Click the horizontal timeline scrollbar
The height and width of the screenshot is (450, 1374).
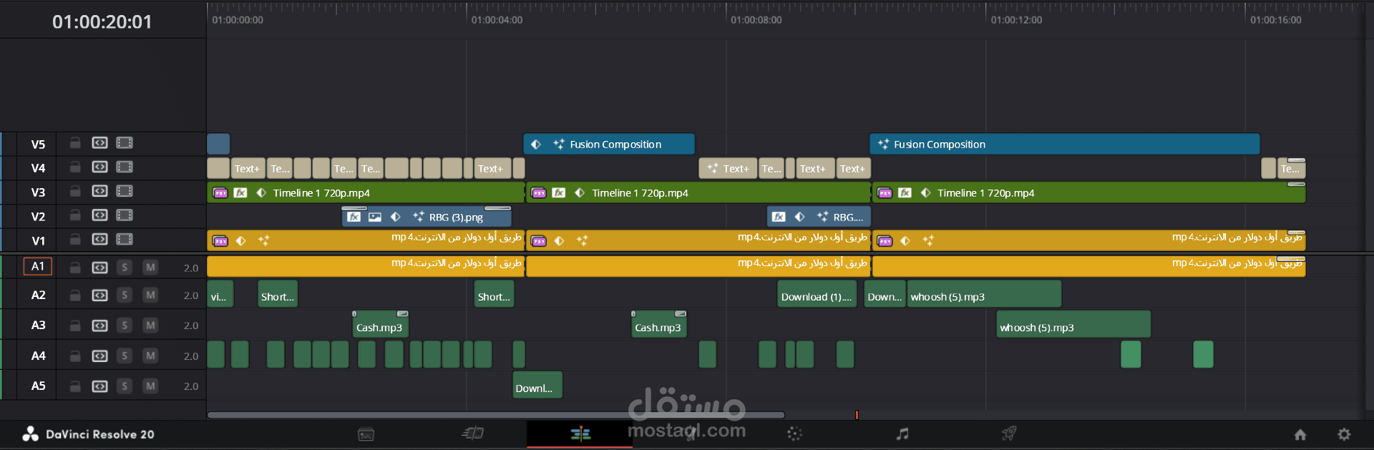point(496,415)
